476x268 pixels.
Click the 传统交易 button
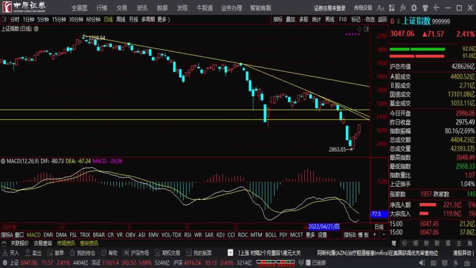coord(363,8)
